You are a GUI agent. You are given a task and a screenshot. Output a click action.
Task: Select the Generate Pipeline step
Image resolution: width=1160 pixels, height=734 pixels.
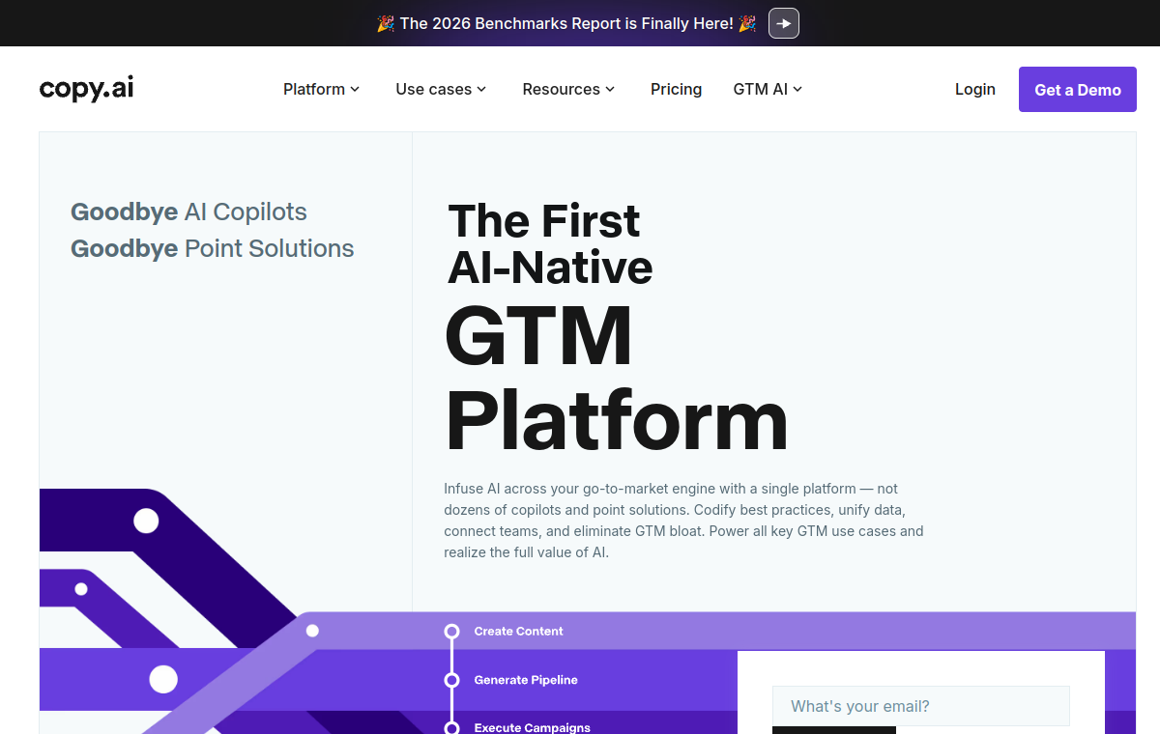(x=526, y=680)
